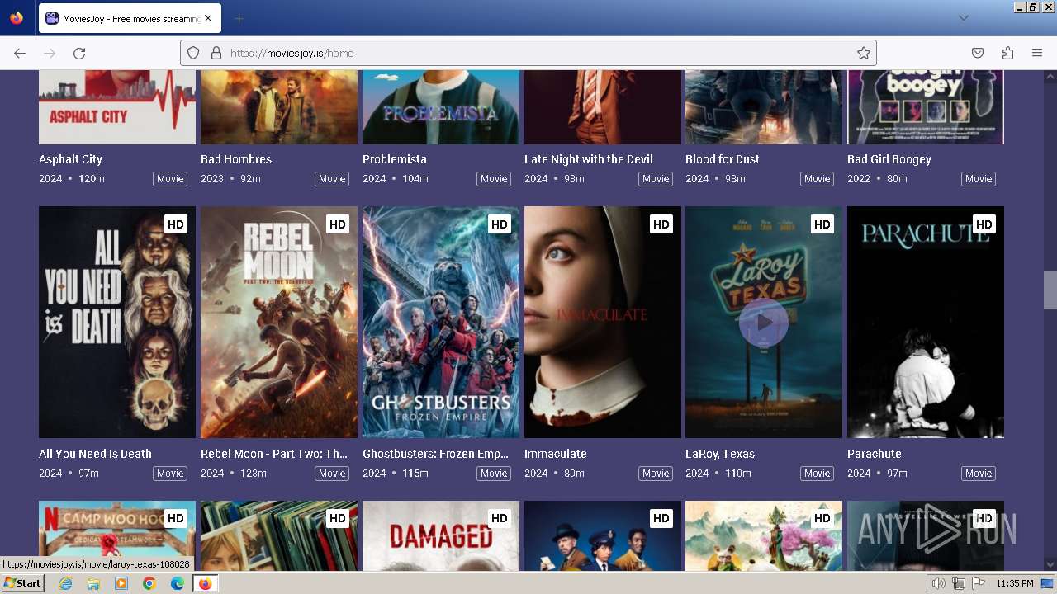
Task: Open the Asphalt City title link
Action: 70,159
